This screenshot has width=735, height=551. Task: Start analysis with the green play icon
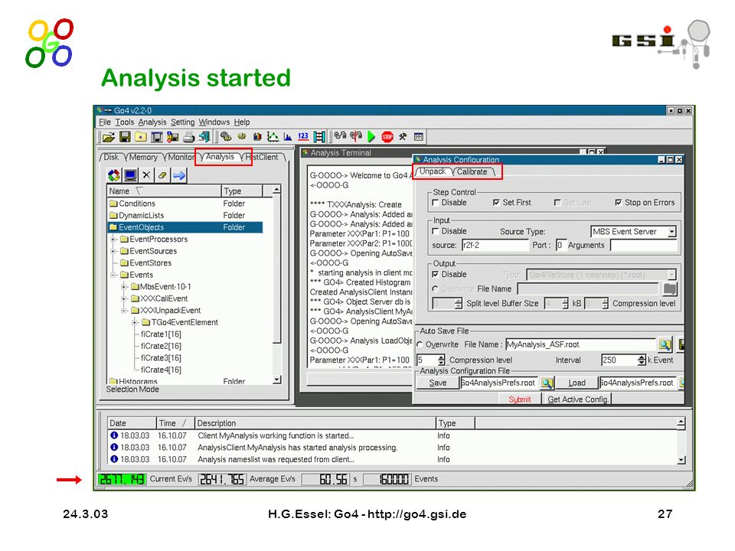click(x=372, y=137)
